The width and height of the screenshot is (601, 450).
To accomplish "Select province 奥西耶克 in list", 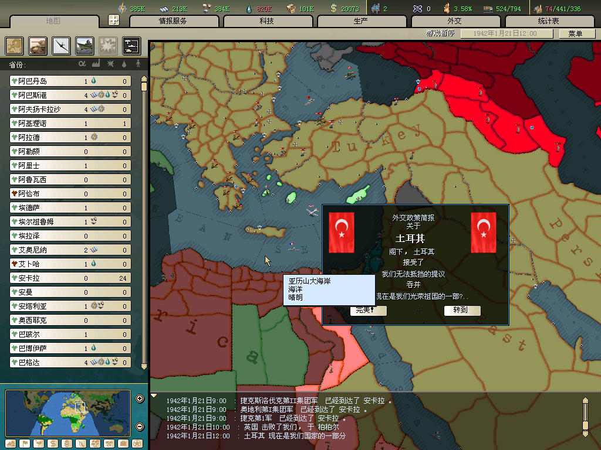I will pyautogui.click(x=70, y=321).
